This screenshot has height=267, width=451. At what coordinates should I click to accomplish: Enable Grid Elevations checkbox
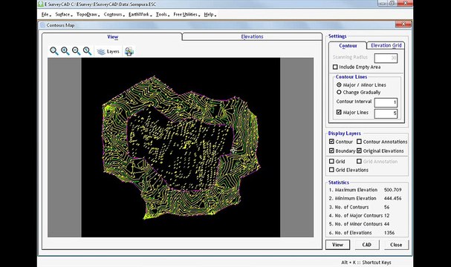click(x=331, y=170)
